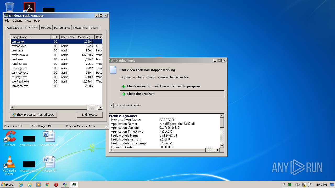Select the dwm.exe process
335x188 pixels.
click(x=56, y=50)
